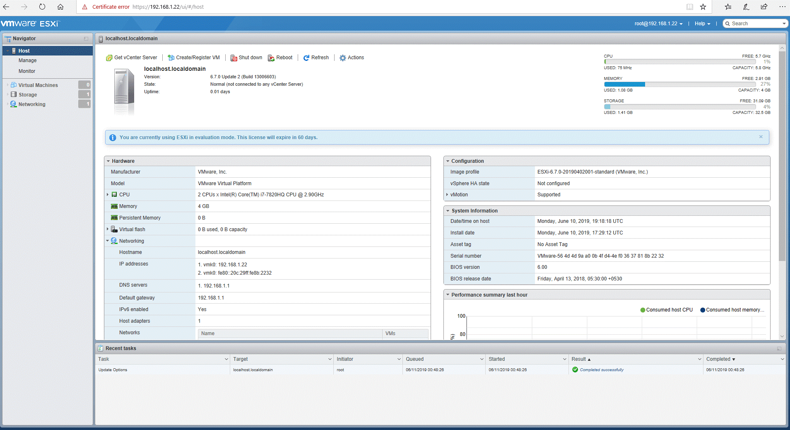This screenshot has height=430, width=790.
Task: Select Storage in the Navigator
Action: 28,94
